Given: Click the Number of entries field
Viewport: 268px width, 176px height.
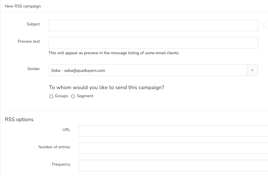Looking at the screenshot, I should (173, 148).
